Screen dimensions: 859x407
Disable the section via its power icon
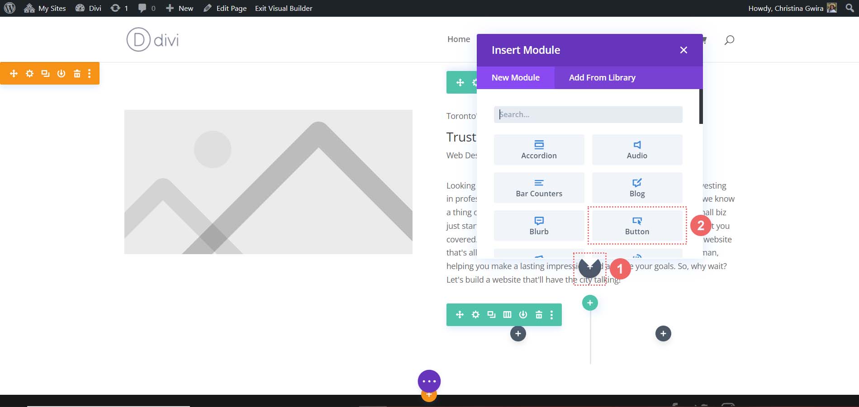click(61, 73)
